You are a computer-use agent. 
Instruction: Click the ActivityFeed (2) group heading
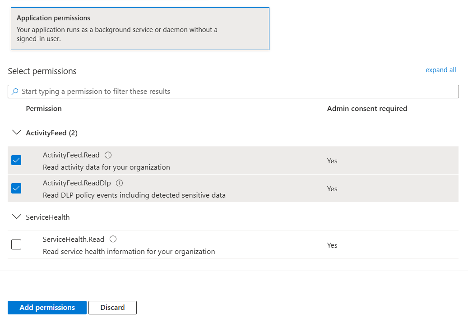point(51,133)
